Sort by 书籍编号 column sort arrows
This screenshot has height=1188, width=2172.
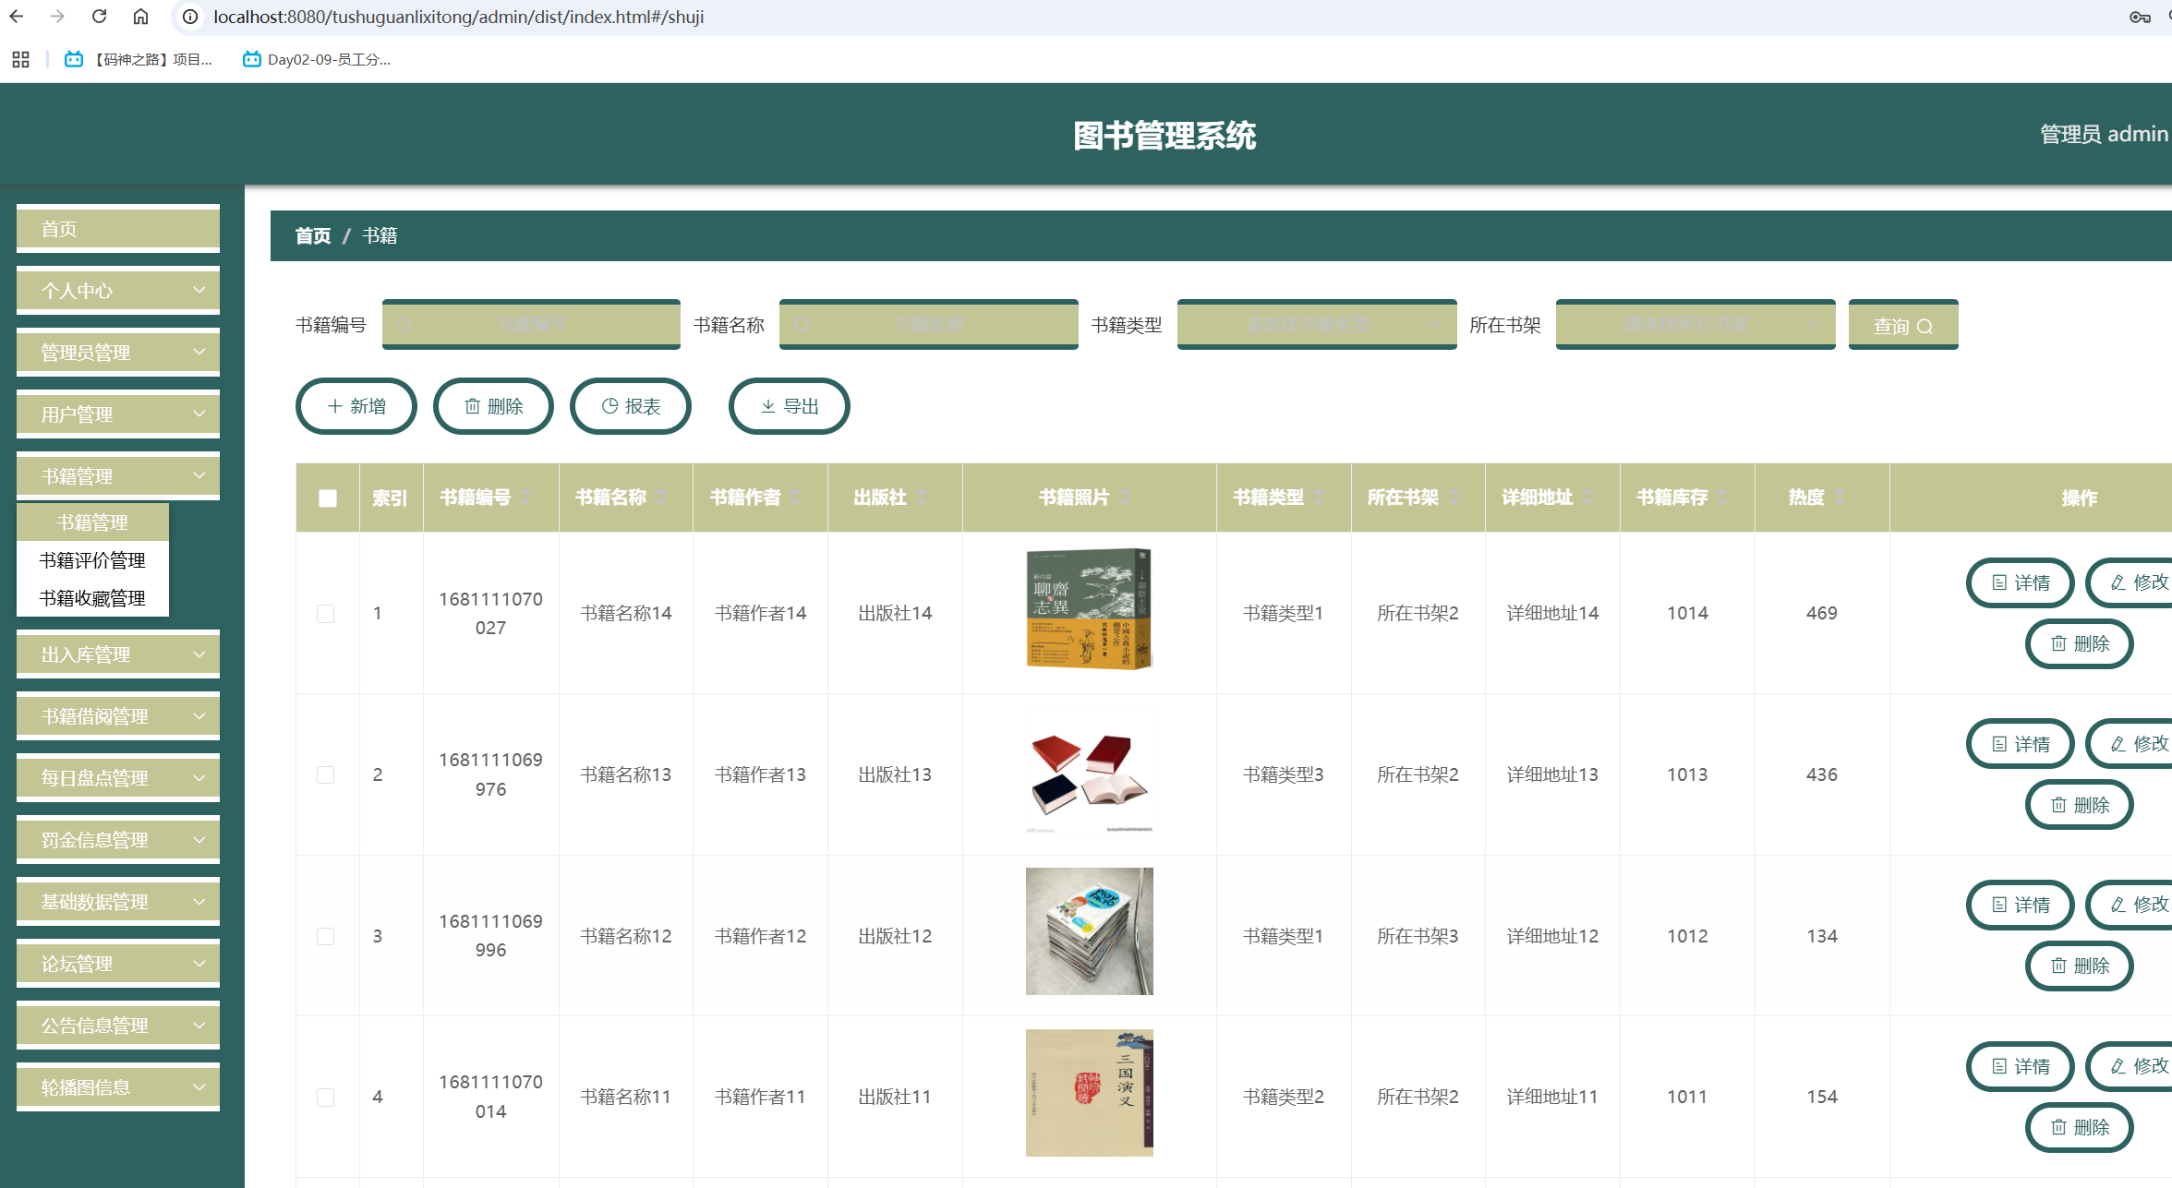525,498
